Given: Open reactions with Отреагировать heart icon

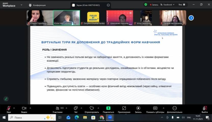Looking at the screenshot, I should [x=92, y=108].
